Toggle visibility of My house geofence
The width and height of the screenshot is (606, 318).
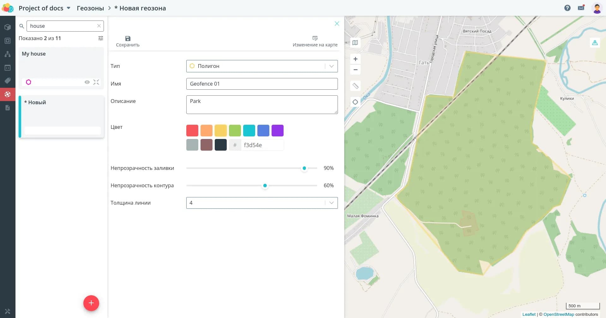point(87,82)
